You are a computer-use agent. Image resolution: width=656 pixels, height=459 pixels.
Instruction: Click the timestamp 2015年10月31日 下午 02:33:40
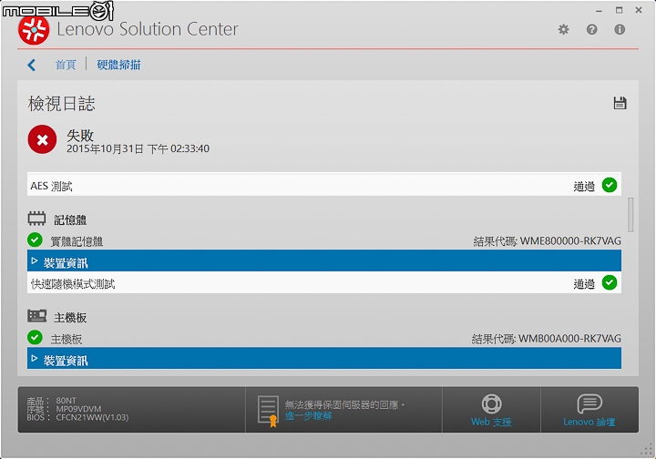pos(138,148)
